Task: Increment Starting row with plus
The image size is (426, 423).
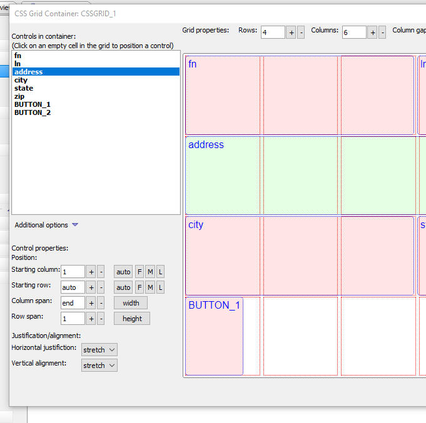Action: point(91,287)
